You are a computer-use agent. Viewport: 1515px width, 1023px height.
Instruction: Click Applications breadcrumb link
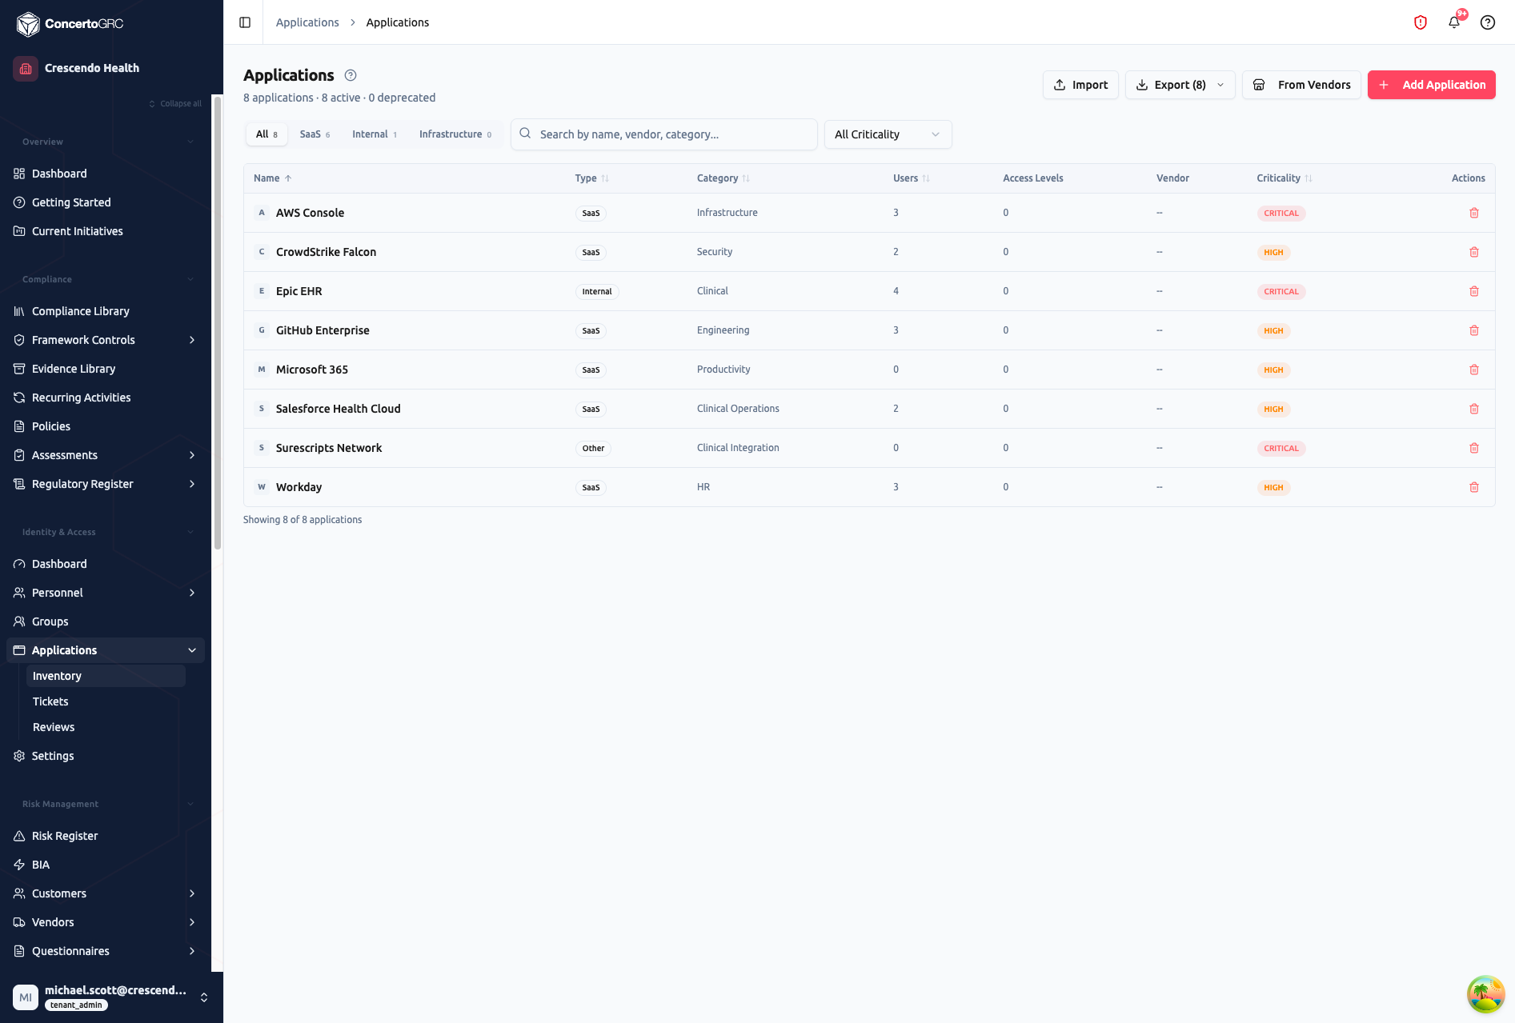(307, 22)
